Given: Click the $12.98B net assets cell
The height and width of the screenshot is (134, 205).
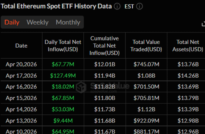Looking at the screenshot, I should point(188,120).
